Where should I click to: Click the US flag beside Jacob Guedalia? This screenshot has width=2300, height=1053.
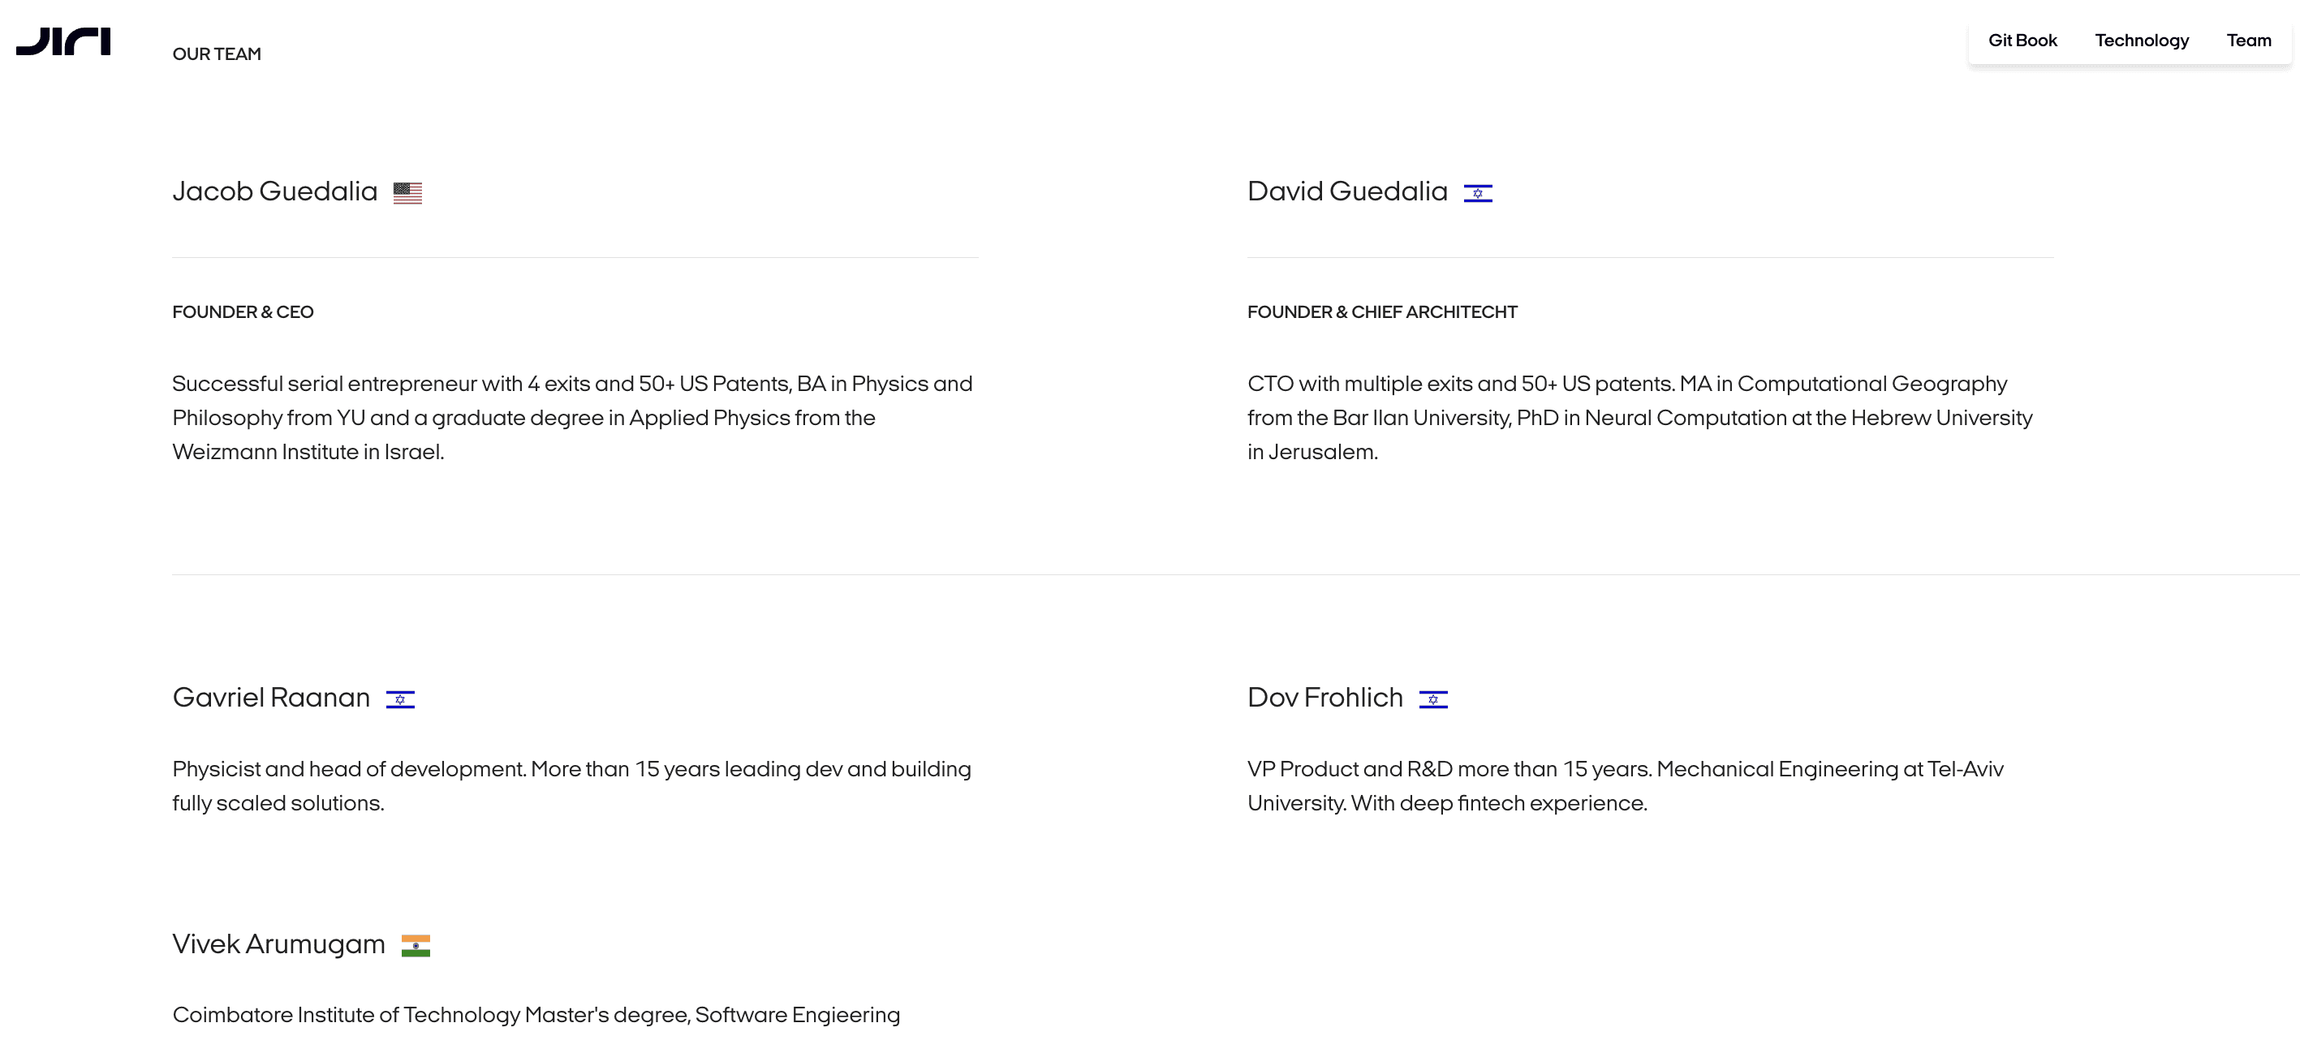(407, 193)
